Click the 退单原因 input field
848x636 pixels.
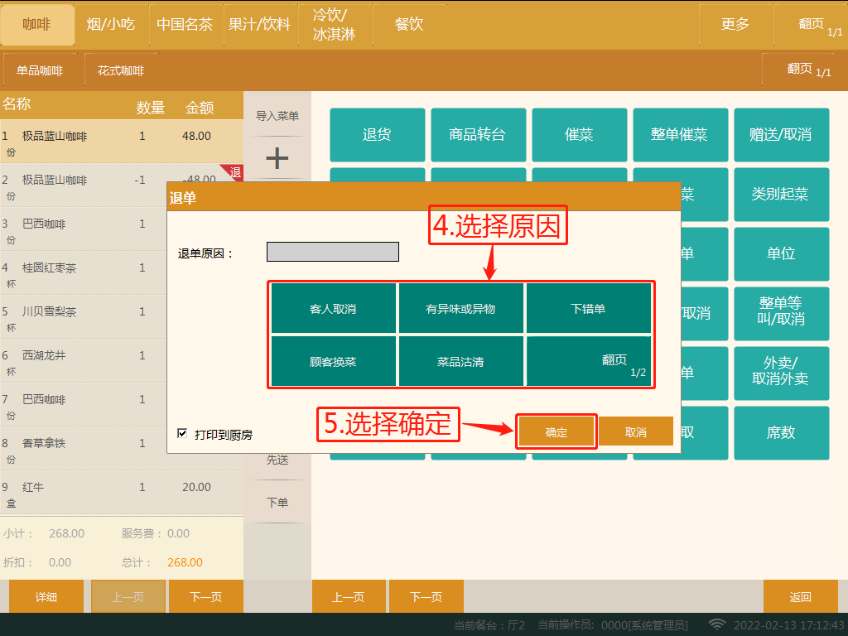(x=333, y=252)
